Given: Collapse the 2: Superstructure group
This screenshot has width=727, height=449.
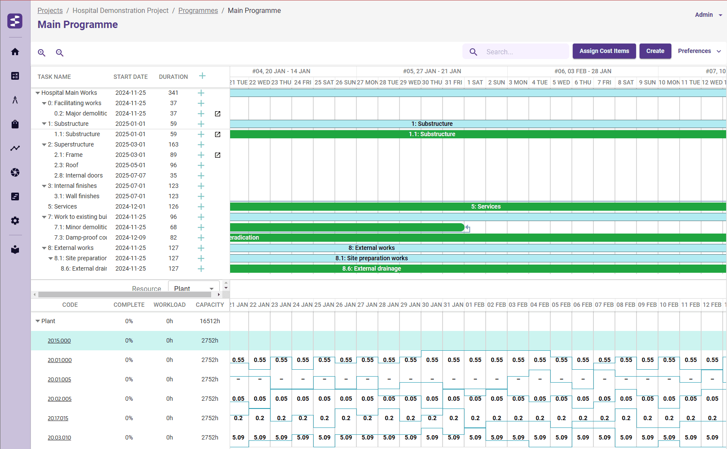Looking at the screenshot, I should click(44, 145).
